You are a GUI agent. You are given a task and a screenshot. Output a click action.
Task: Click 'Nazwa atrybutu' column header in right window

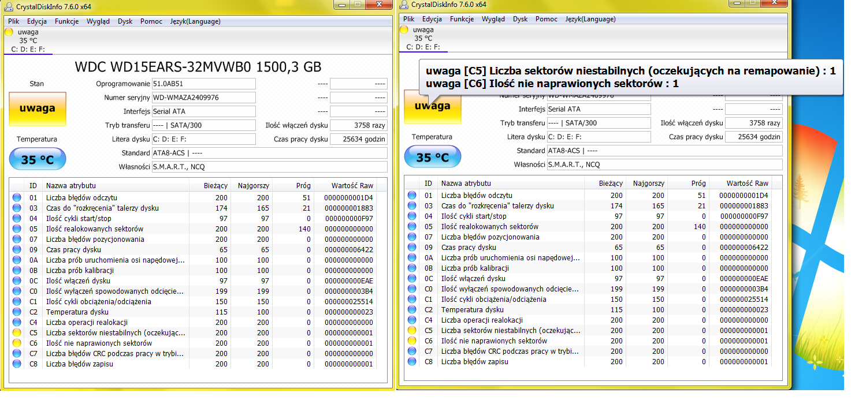(x=511, y=183)
